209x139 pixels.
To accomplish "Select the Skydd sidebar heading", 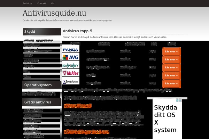I will tap(42, 32).
